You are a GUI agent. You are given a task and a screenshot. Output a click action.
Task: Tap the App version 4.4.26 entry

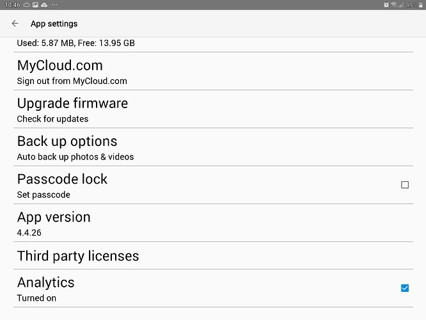click(54, 223)
